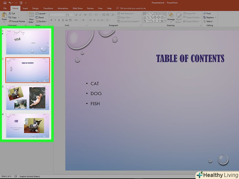The image size is (239, 179).
Task: Toggle Bold formatting
Action: pos(51,20)
